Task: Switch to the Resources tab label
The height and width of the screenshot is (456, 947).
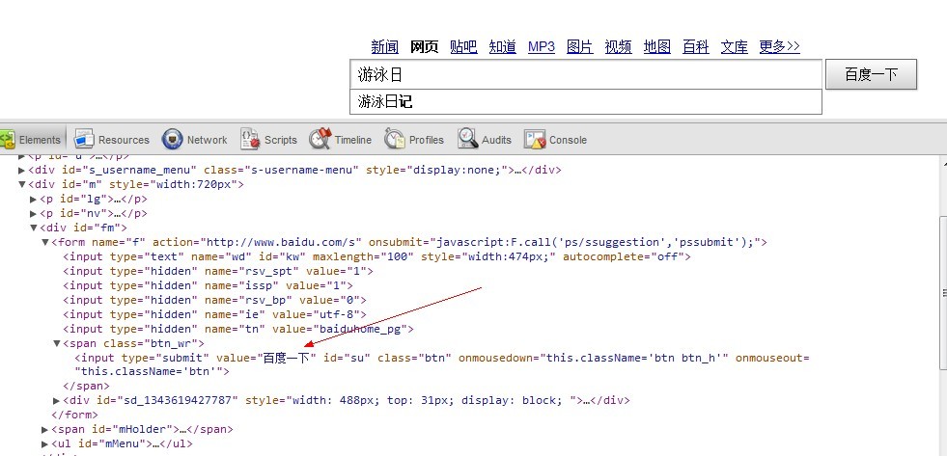Action: pyautogui.click(x=124, y=140)
